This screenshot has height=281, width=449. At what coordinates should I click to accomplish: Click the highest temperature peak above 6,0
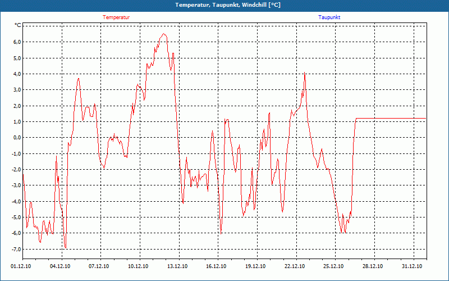[163, 34]
